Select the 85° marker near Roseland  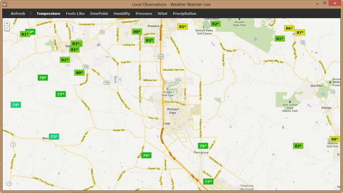[x=183, y=27]
